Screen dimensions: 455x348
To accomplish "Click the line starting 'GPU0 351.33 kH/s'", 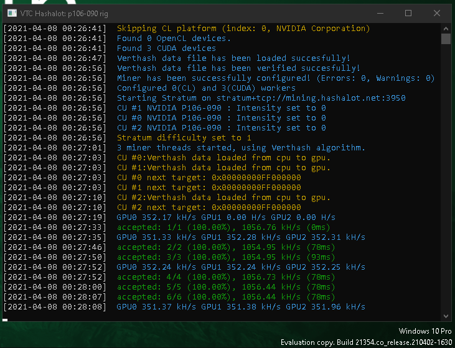I will [241, 237].
